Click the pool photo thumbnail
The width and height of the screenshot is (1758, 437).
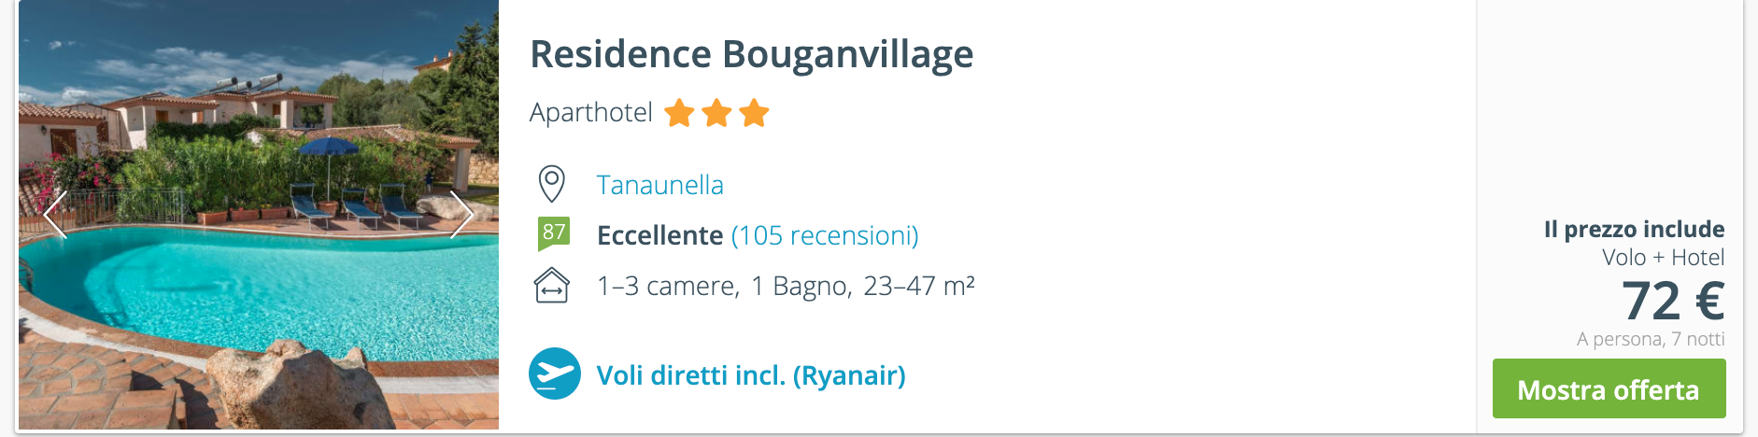(x=259, y=215)
